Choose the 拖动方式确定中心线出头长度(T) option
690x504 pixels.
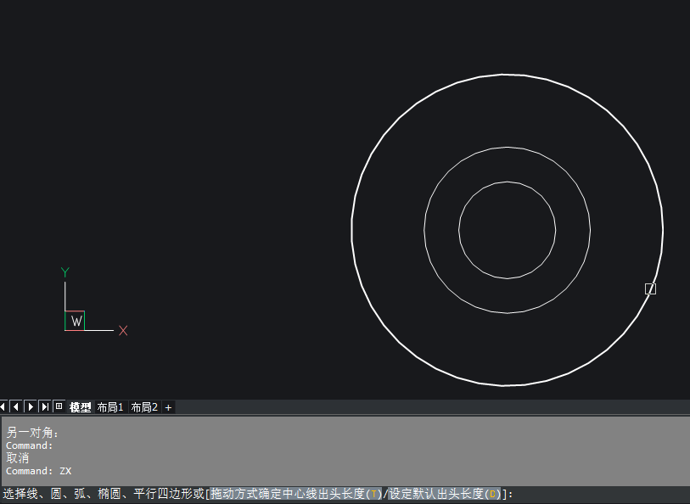[296, 494]
